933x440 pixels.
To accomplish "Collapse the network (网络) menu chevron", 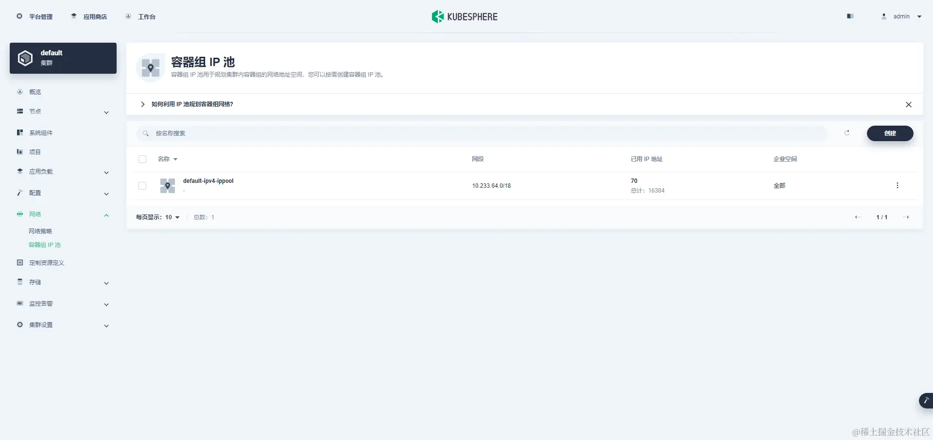I will pyautogui.click(x=106, y=215).
